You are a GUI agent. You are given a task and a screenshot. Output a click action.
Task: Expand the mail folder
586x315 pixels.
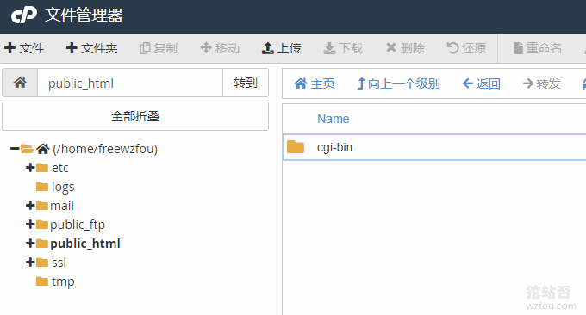tap(30, 206)
